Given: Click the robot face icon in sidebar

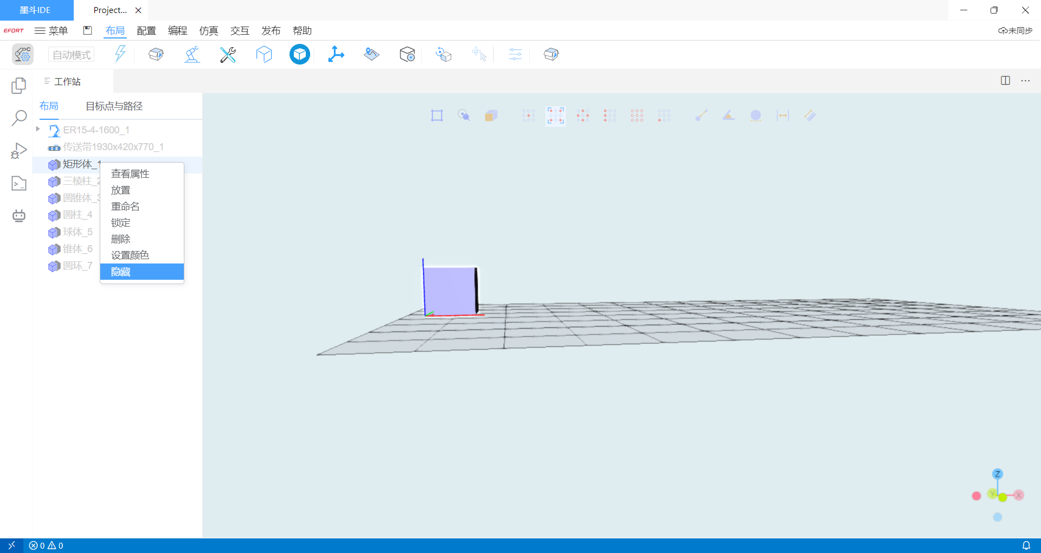Looking at the screenshot, I should 19,216.
